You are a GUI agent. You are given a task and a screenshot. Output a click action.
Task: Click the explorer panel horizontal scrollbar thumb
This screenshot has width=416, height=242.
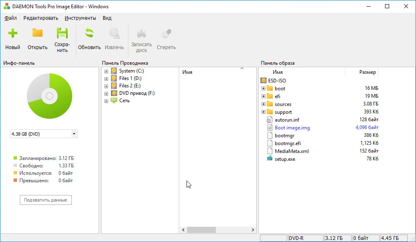tap(201, 230)
